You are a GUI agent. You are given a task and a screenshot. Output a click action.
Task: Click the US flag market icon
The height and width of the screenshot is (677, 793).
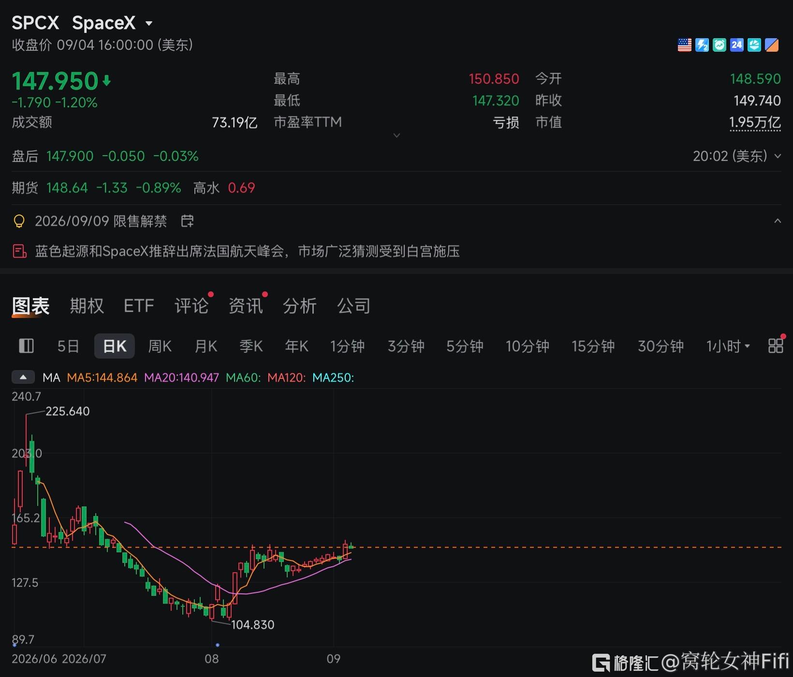(x=684, y=45)
